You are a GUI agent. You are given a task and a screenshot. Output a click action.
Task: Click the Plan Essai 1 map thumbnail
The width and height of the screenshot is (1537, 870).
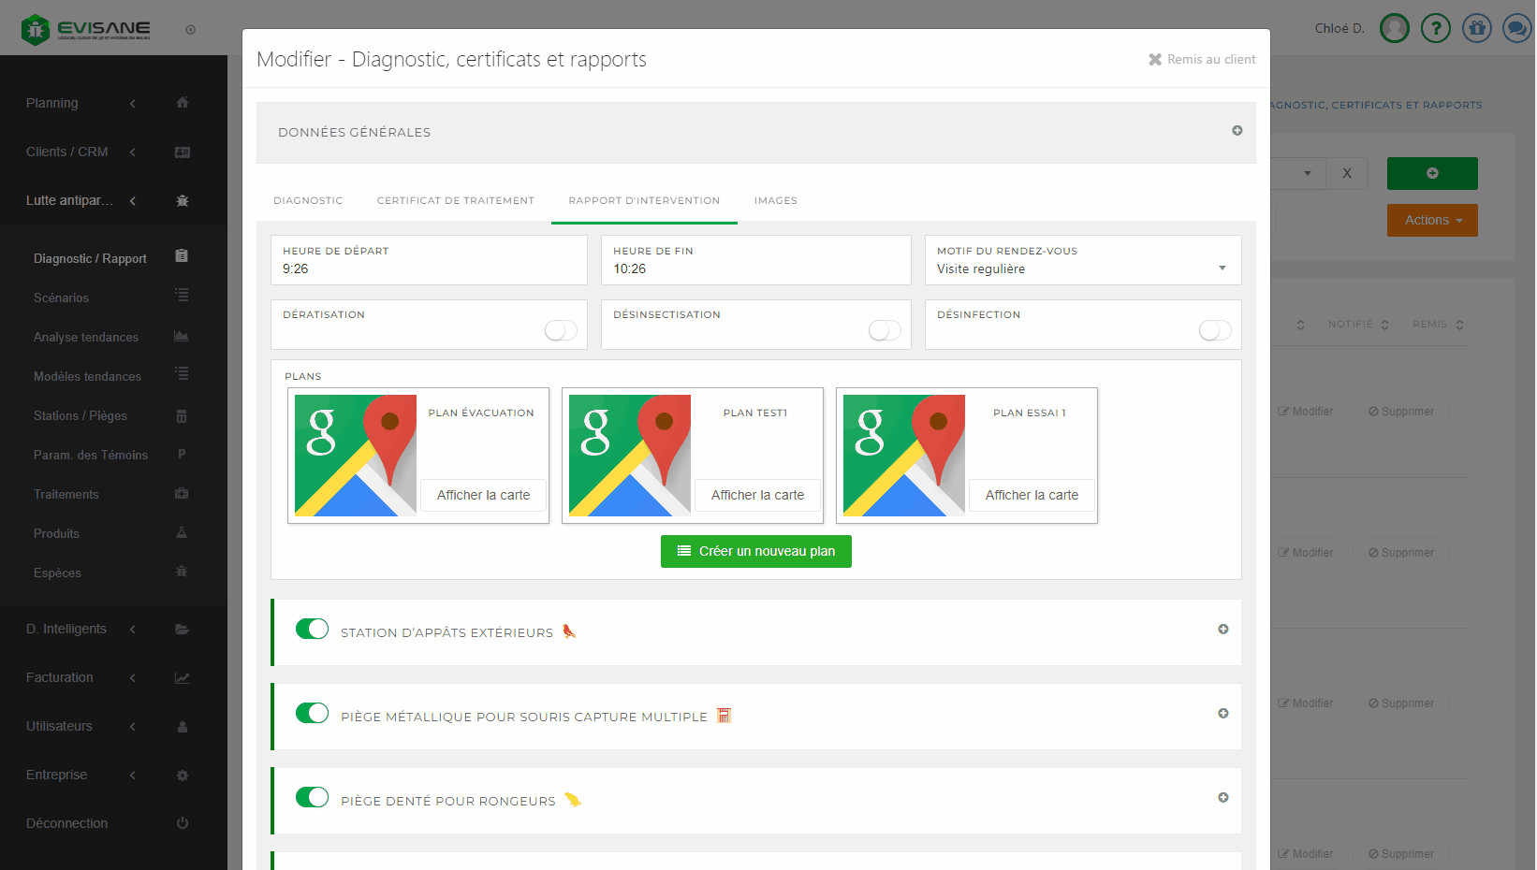pos(903,456)
